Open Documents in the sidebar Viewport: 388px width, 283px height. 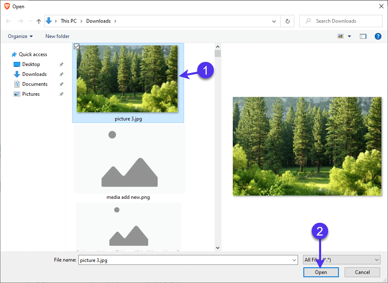coord(35,84)
